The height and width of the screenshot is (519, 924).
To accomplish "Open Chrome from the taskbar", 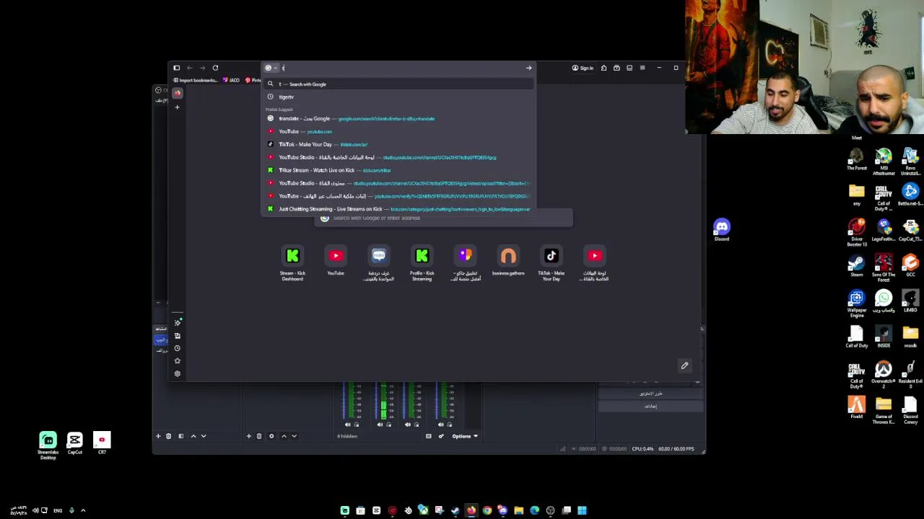I will tap(487, 510).
